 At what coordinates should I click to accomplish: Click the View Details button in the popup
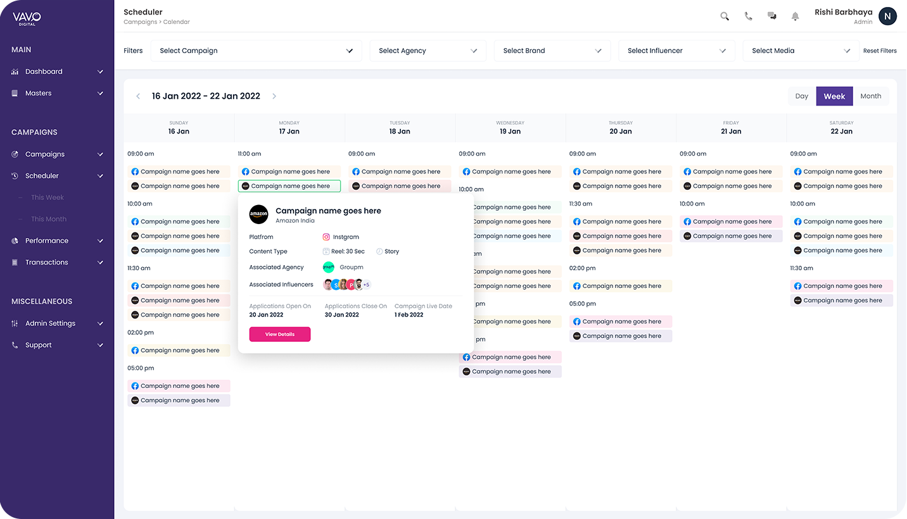click(x=279, y=334)
